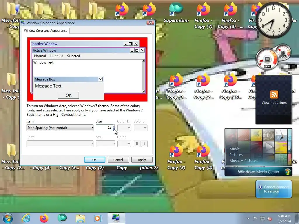Click View headlines in the feed gadget
299x224 pixels.
(274, 103)
